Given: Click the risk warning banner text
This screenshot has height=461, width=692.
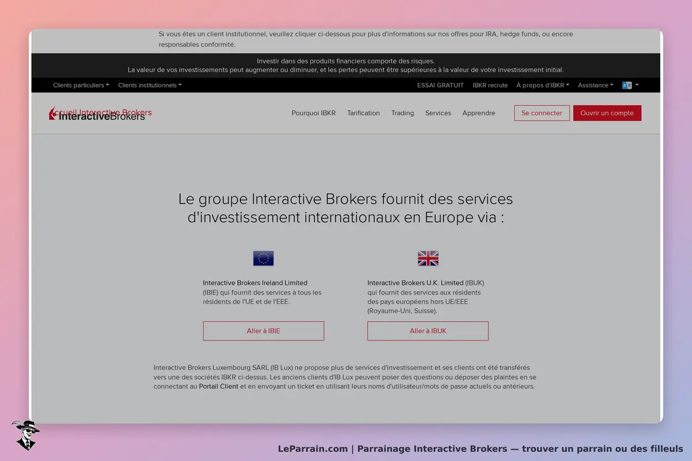Looking at the screenshot, I should (345, 66).
